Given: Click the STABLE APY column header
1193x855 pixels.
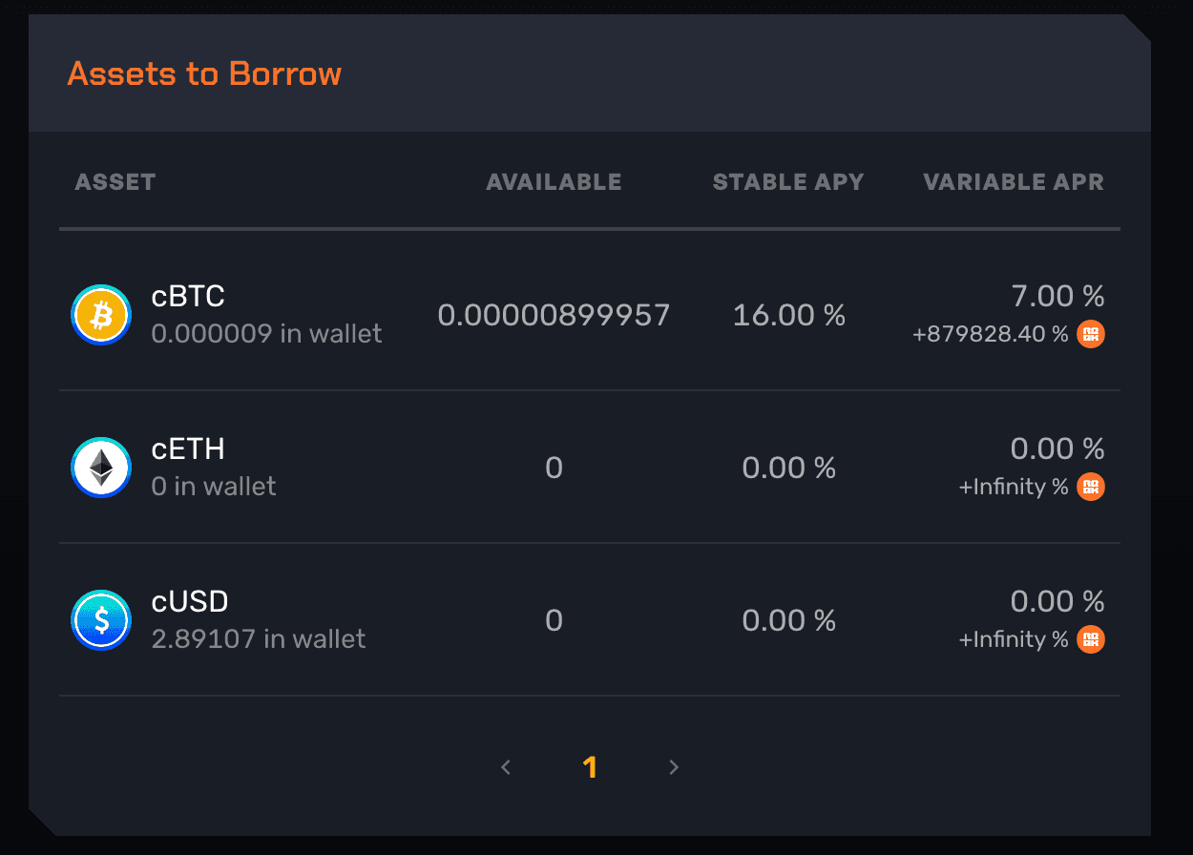Looking at the screenshot, I should coord(788,181).
